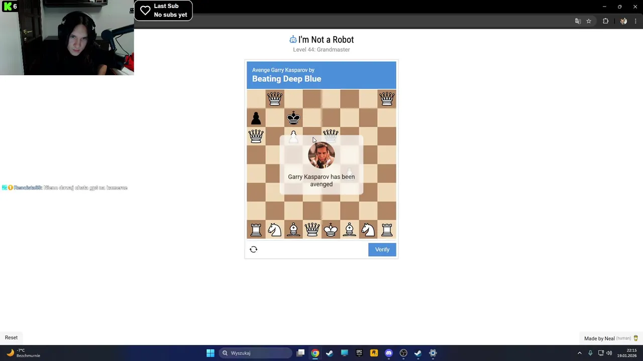Open Rockstar Games Launcher on the taskbar
The height and width of the screenshot is (361, 643).
374,353
